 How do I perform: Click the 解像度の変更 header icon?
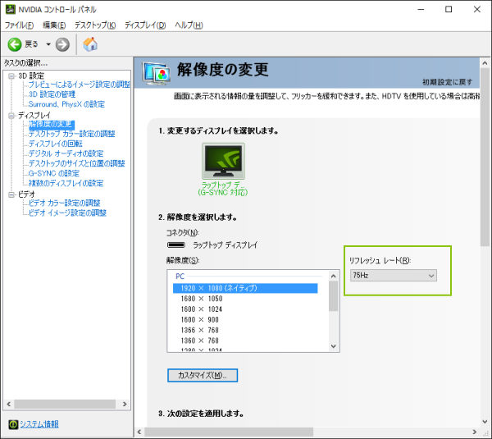(157, 74)
